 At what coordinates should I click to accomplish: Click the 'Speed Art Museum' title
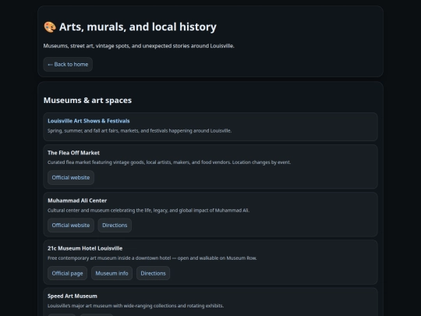click(73, 296)
